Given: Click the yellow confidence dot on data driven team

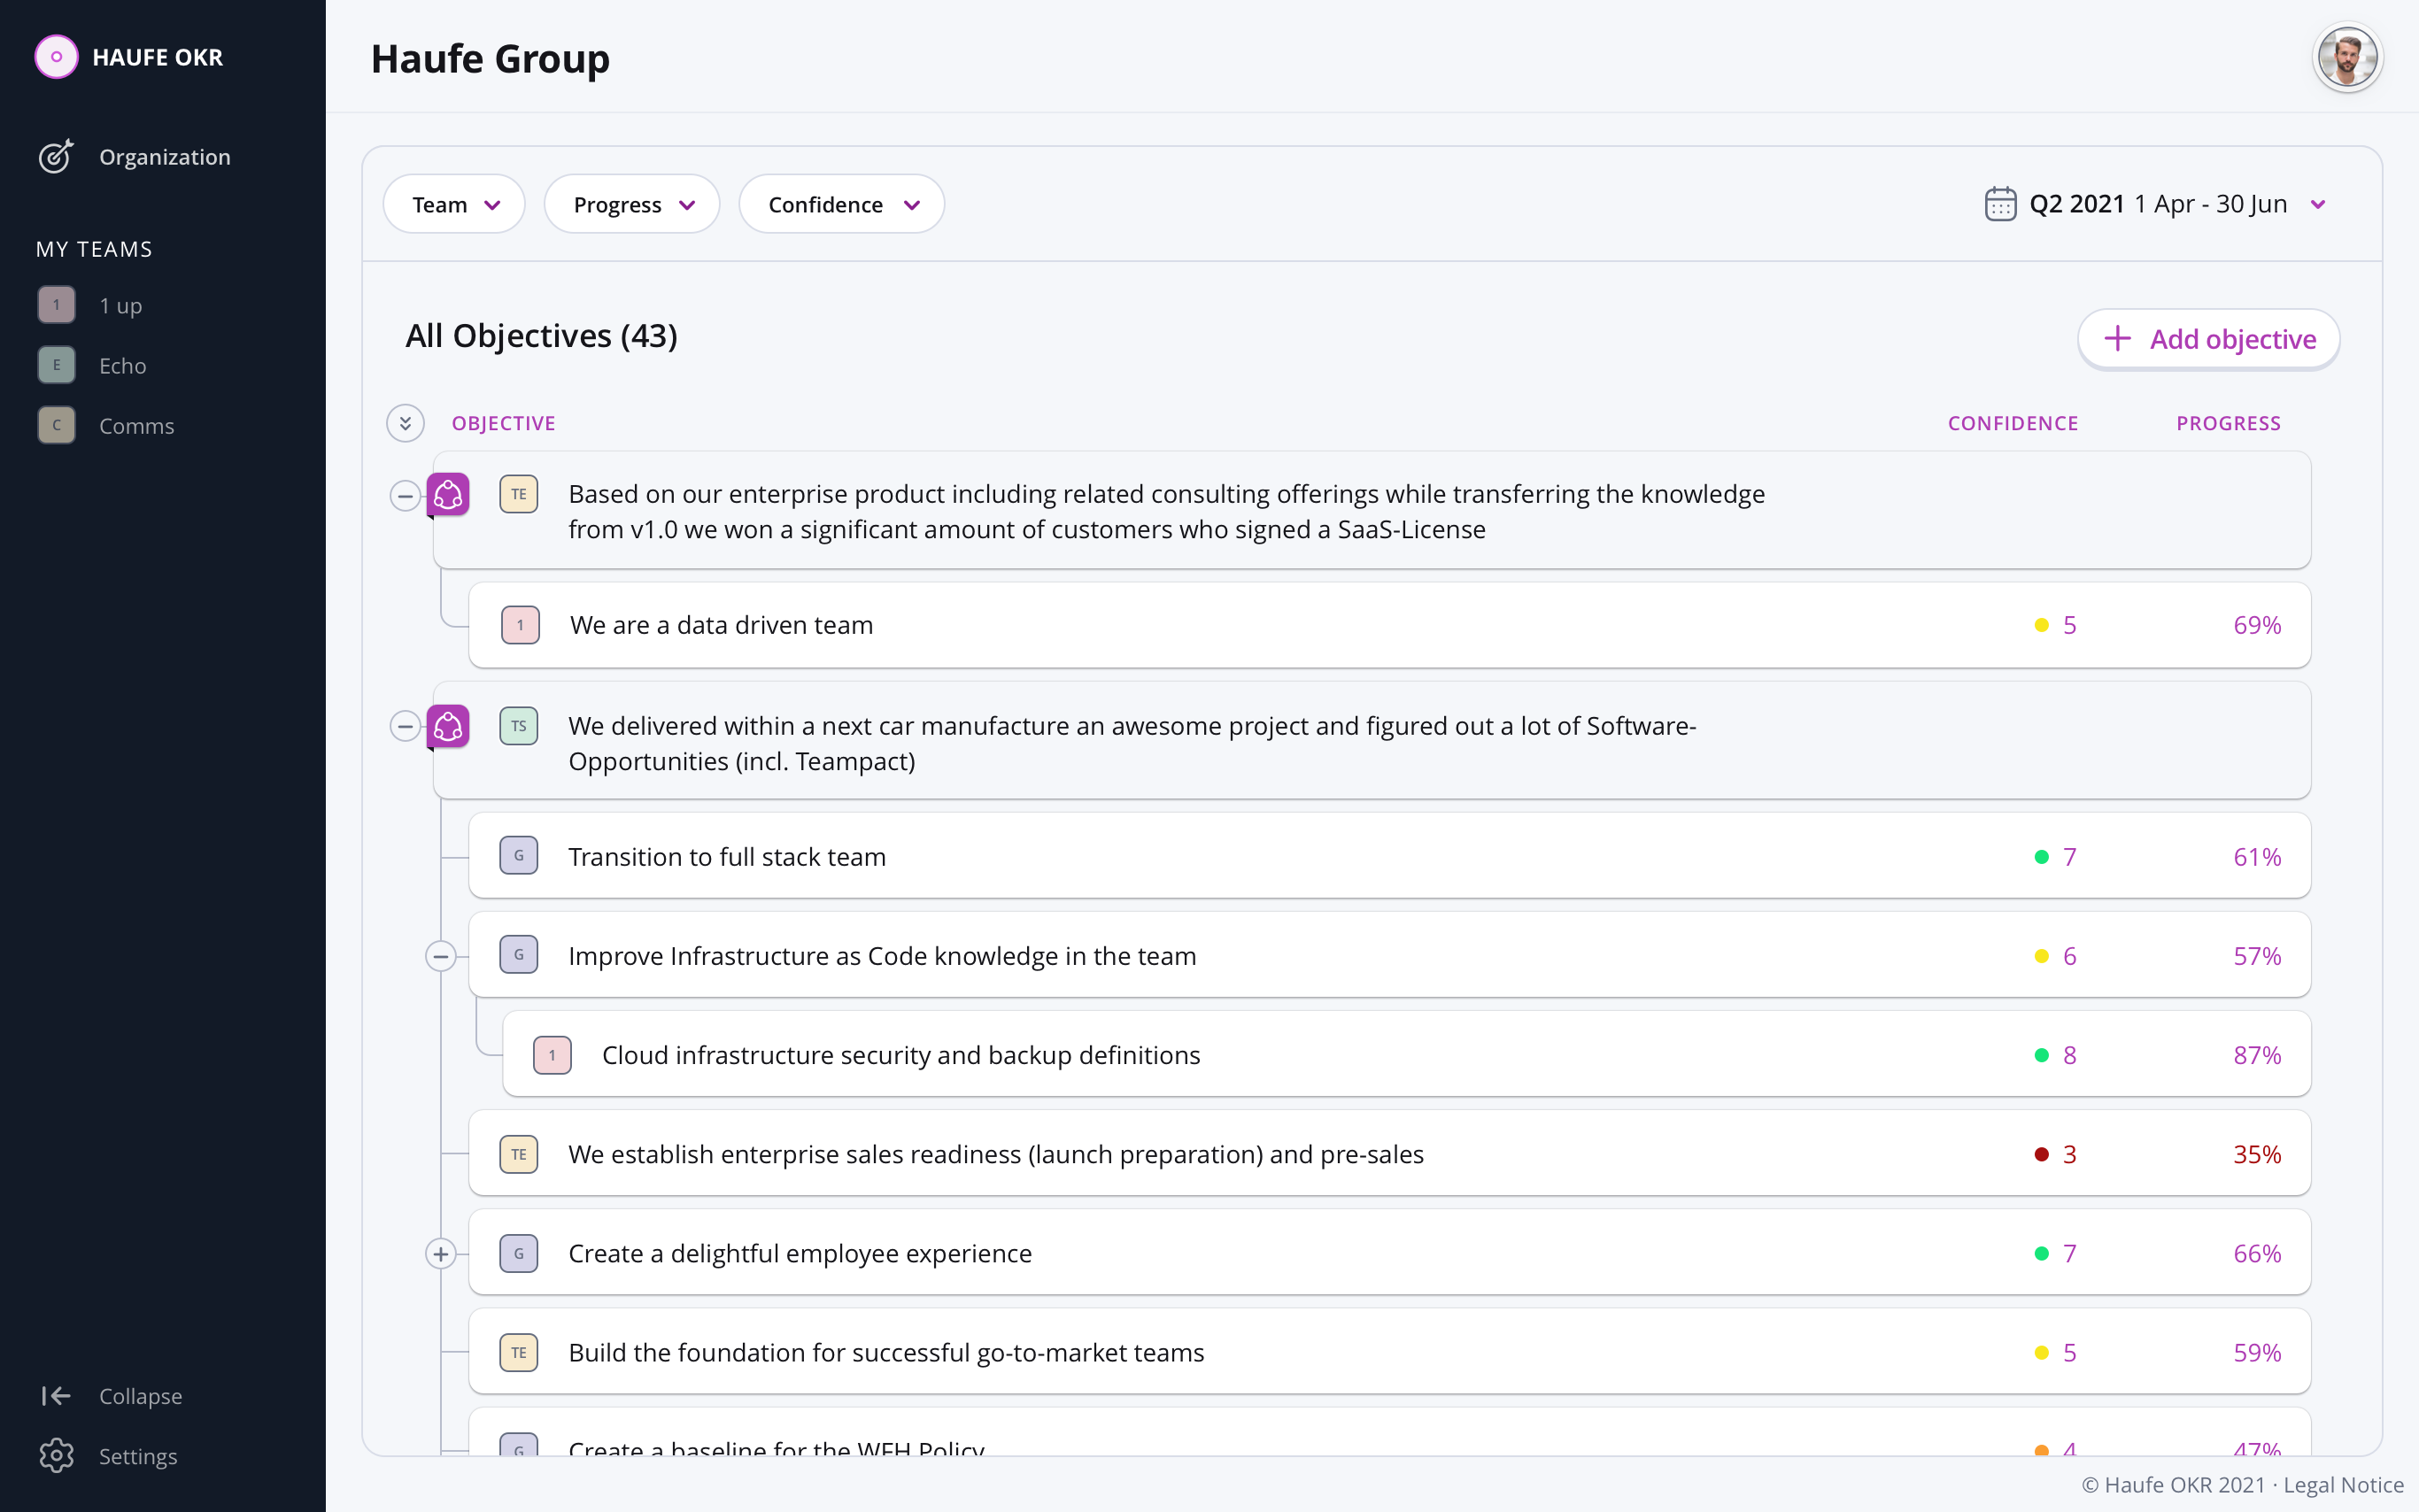Looking at the screenshot, I should click(2041, 625).
